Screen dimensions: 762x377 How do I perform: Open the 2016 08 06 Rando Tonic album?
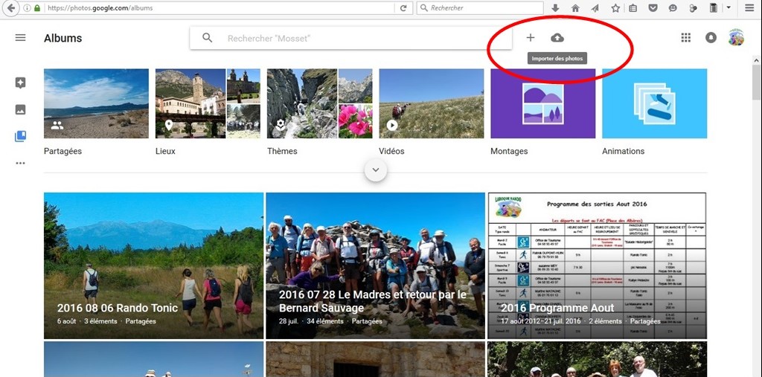point(153,265)
